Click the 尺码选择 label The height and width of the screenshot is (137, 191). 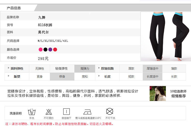point(13,41)
